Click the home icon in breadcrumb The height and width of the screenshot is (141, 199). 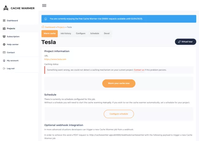pyautogui.click(x=43, y=27)
